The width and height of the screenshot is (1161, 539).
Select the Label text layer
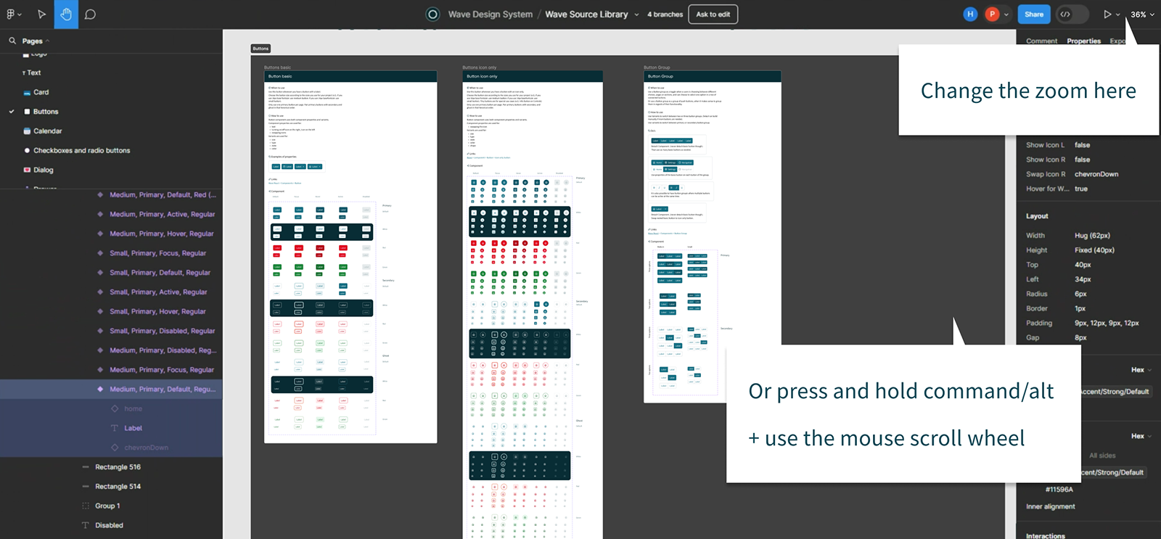pyautogui.click(x=133, y=429)
